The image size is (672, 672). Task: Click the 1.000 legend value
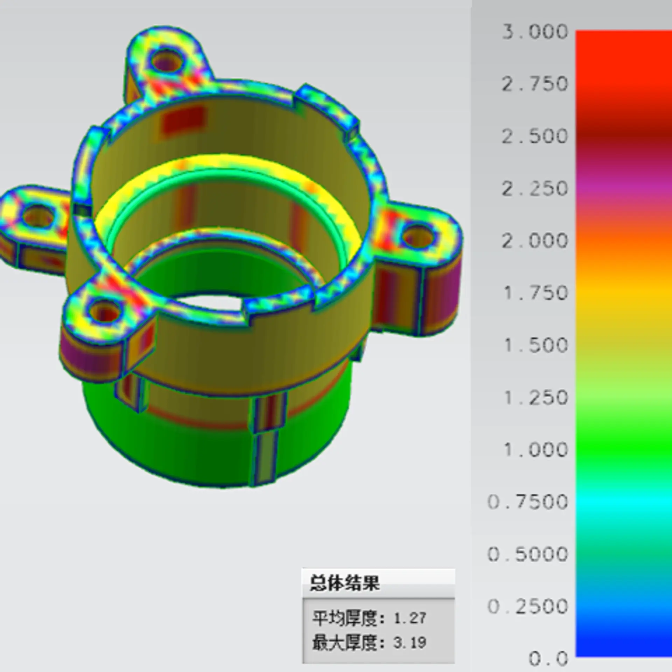pyautogui.click(x=536, y=450)
